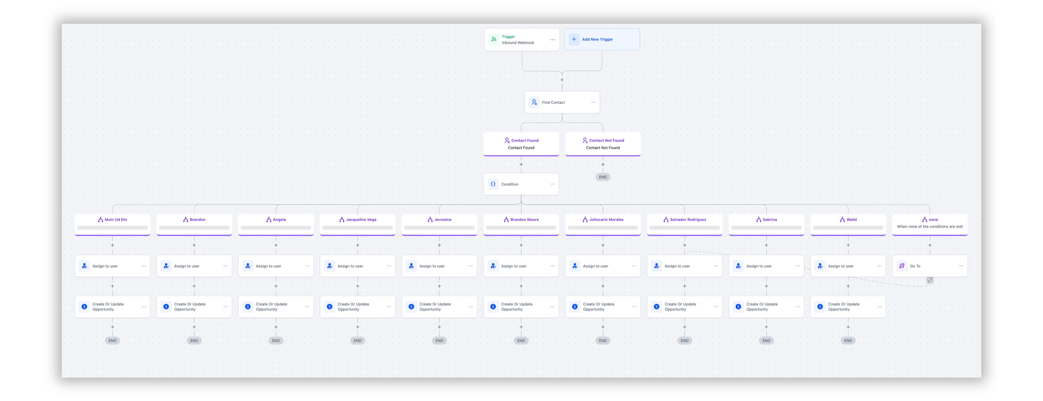Click Assign to user icon under Jermaine
Viewport: 1043px width, 401px height.
pos(411,266)
